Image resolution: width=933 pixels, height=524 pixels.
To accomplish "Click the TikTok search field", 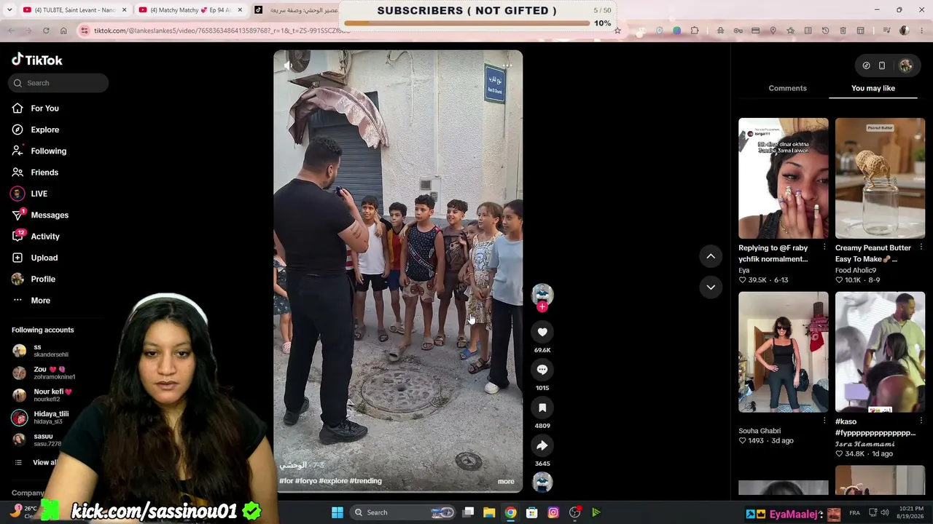I will (x=58, y=83).
